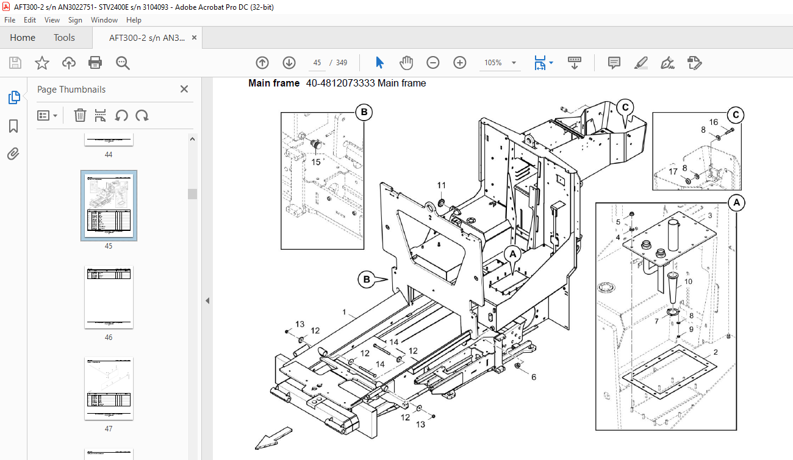This screenshot has height=460, width=793.
Task: Go to the previous page with the up arrow
Action: pos(262,63)
